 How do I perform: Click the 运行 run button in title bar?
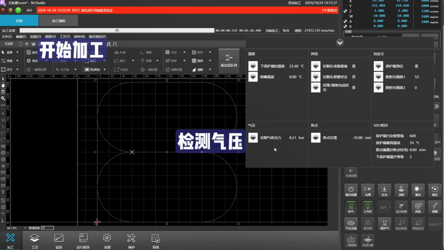tap(29, 10)
